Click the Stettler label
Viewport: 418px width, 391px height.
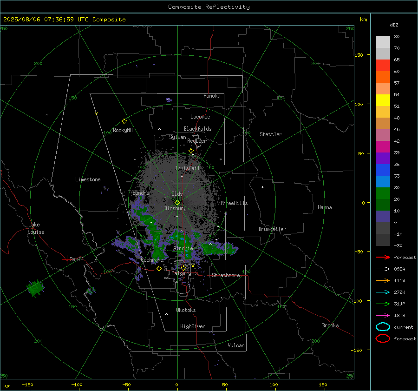pyautogui.click(x=271, y=134)
